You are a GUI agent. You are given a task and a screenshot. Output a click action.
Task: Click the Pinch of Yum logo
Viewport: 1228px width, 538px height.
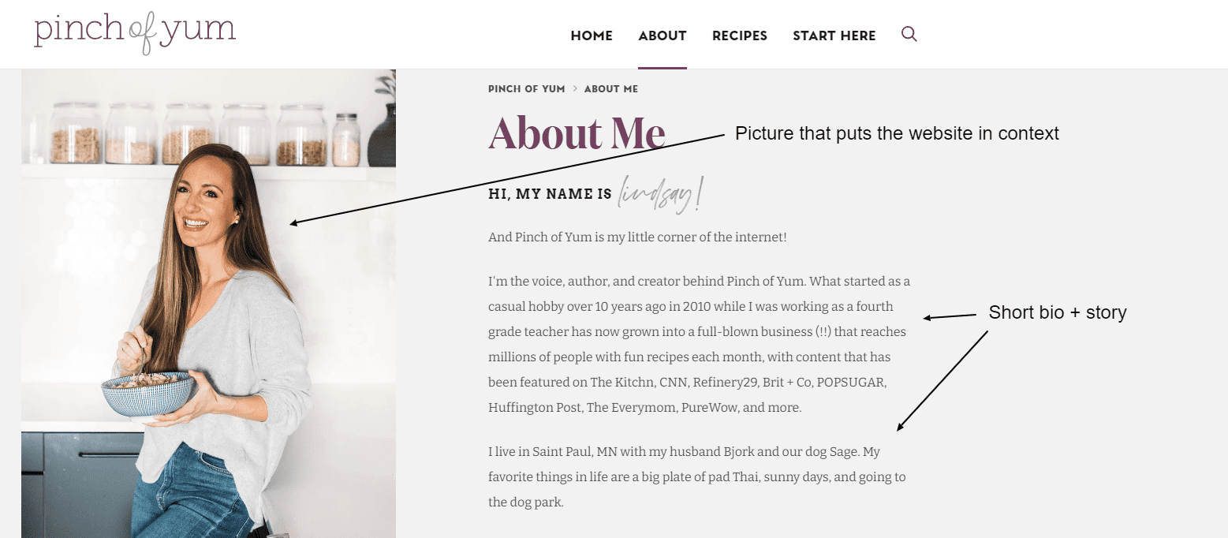pos(135,32)
